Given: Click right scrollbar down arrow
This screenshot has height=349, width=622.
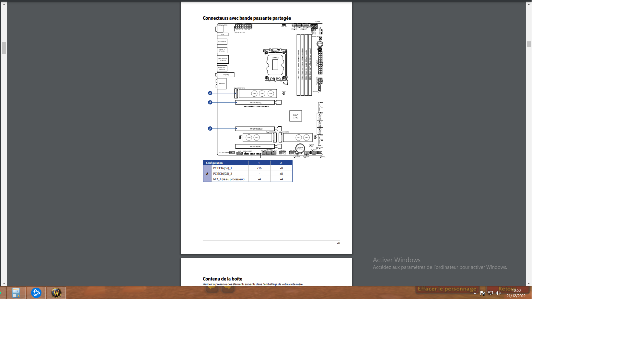Looking at the screenshot, I should (529, 283).
